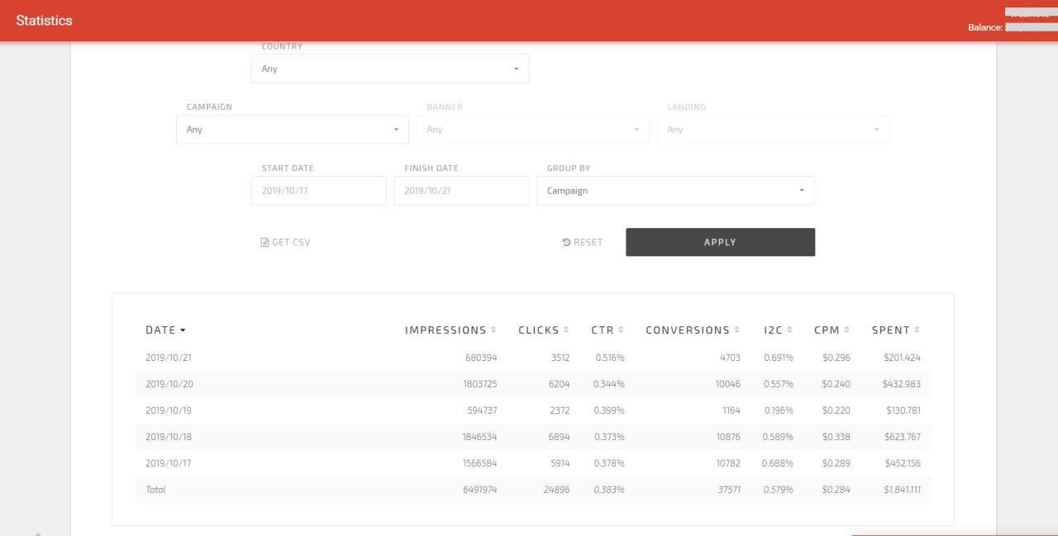Viewport: 1058px width, 536px height.
Task: Click CTR value 0.516%
Action: 610,358
